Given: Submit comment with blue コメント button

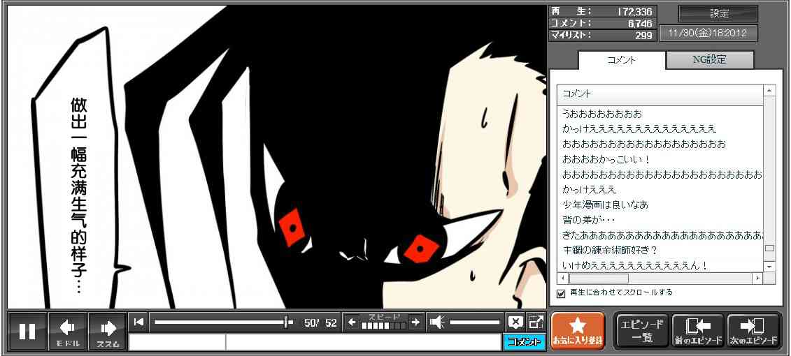Looking at the screenshot, I should click(524, 342).
